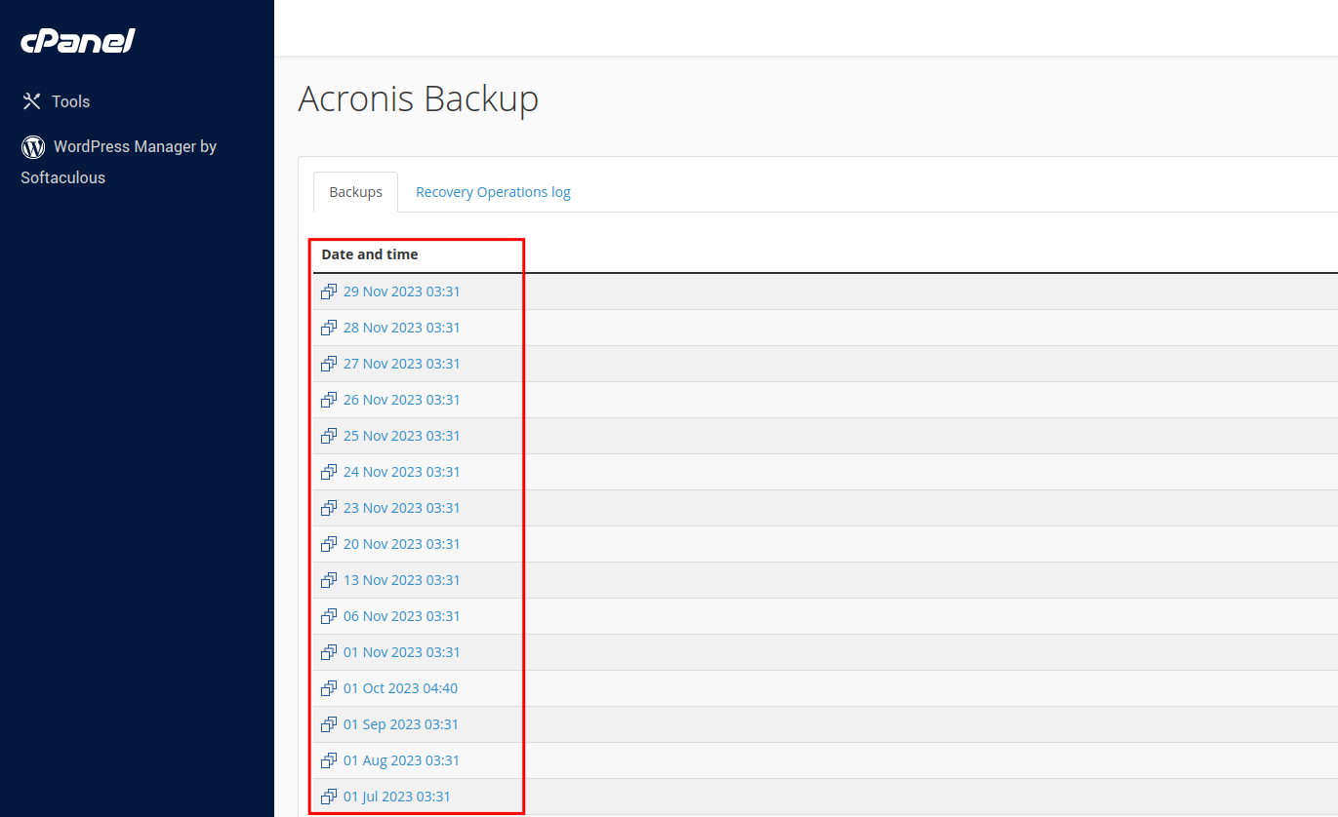Open the 26 Nov 2023 03:31 backup link
The height and width of the screenshot is (817, 1338).
click(x=401, y=400)
